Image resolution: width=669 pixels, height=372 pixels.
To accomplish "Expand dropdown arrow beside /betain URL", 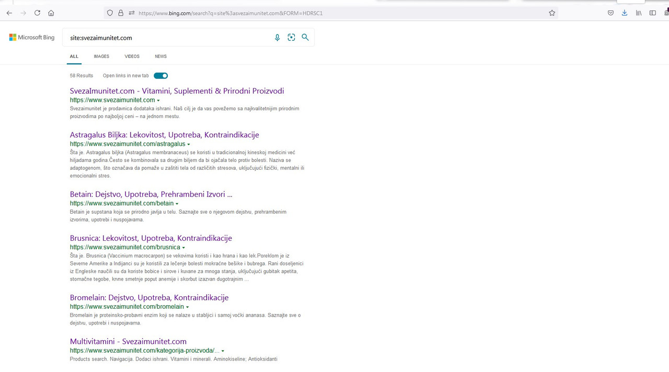I will click(177, 204).
